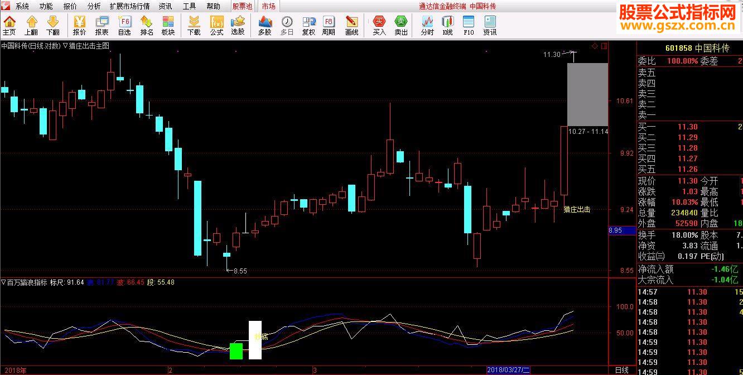Click the 卖一 ask row label
This screenshot has width=743, height=375.
tap(647, 115)
